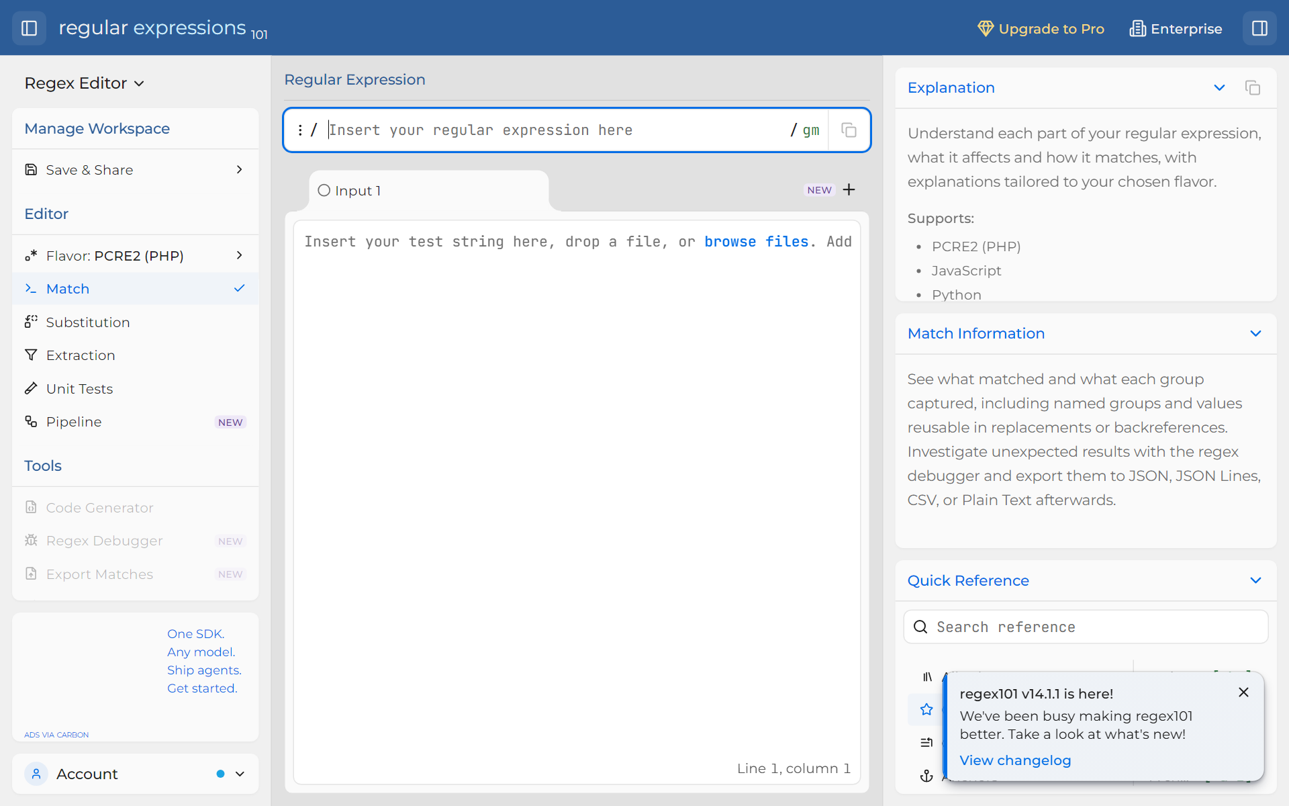
Task: Open Unit Tests
Action: (x=135, y=389)
